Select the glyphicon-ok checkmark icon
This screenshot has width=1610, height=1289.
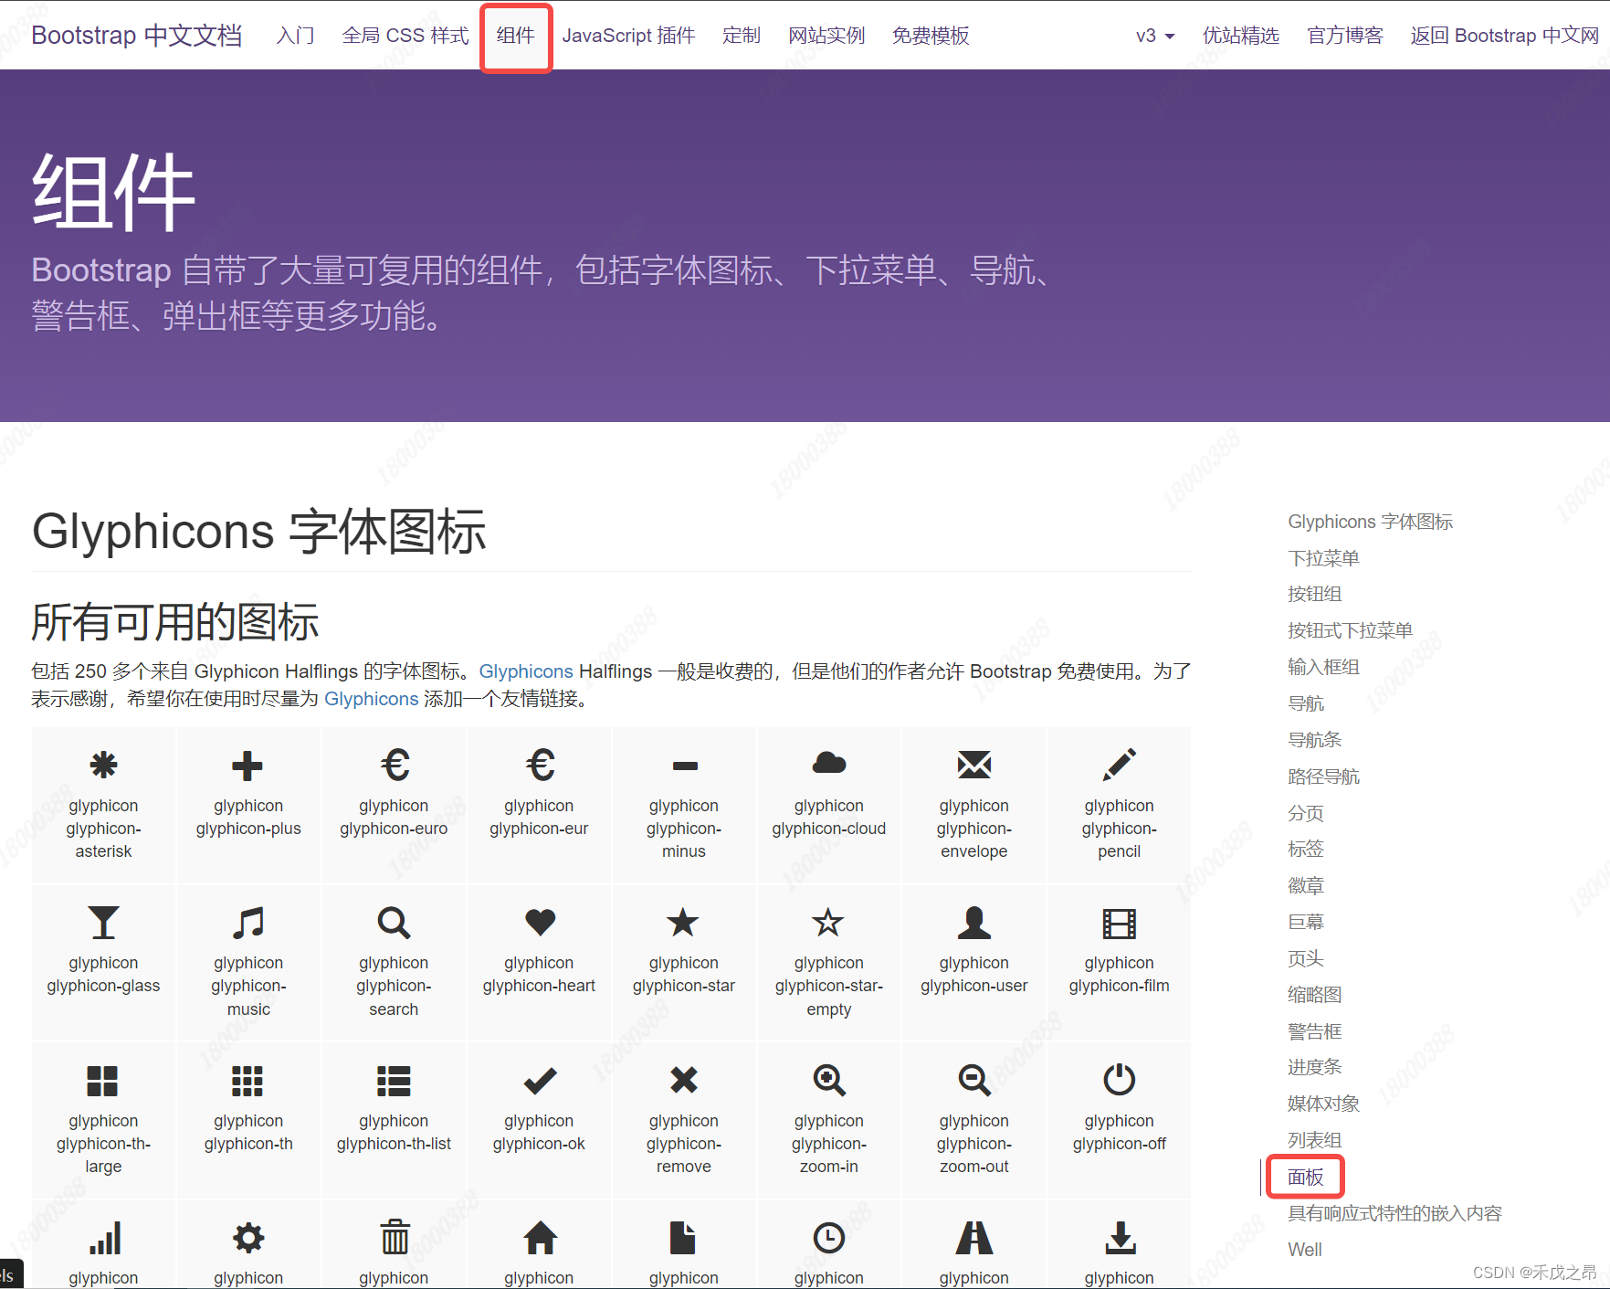540,1081
